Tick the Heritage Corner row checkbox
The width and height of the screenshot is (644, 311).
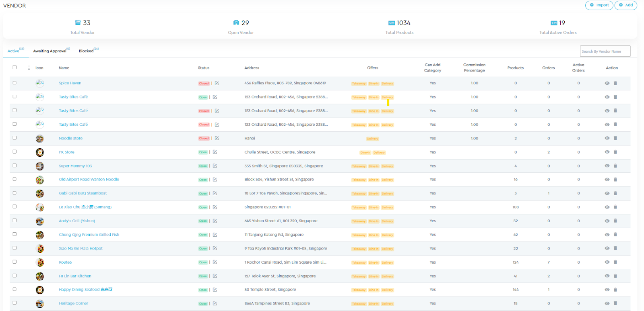tap(14, 303)
